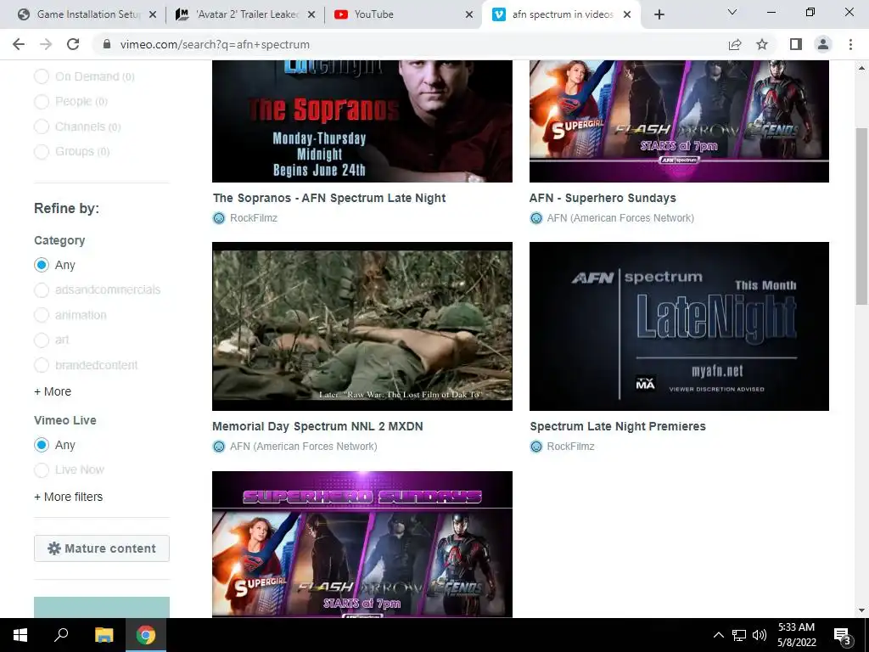Click AFN avatar under Memorial Day video
Viewport: 869px width, 652px height.
point(219,447)
